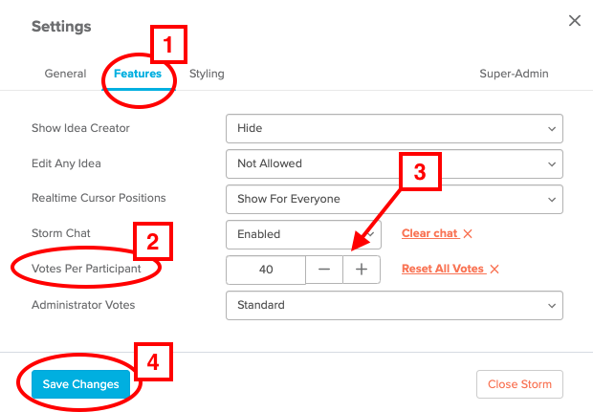Close the Settings dialog with the X icon
This screenshot has height=412, width=593.
click(x=575, y=21)
